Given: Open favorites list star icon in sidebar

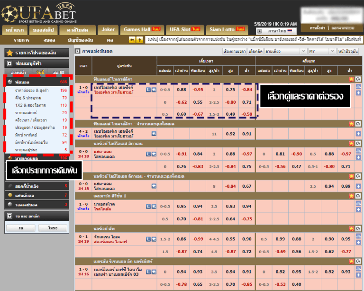Looking at the screenshot, I should click(9, 53).
